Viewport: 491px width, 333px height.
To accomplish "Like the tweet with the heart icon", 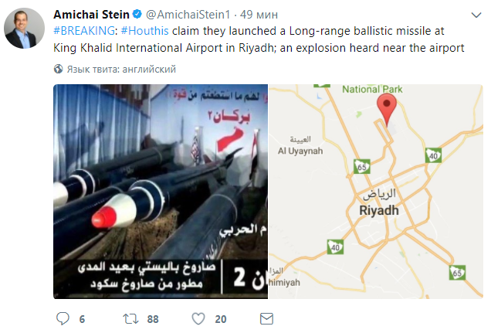I will pyautogui.click(x=198, y=318).
